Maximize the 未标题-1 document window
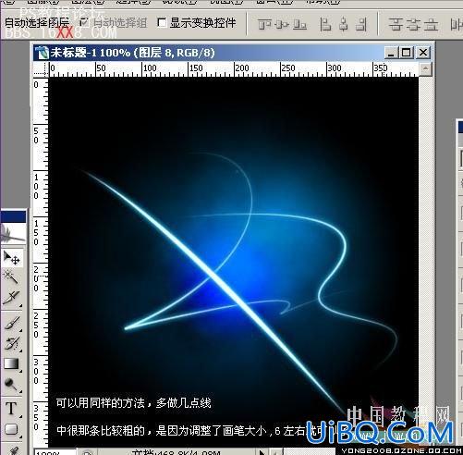This screenshot has height=455, width=463. [407, 53]
